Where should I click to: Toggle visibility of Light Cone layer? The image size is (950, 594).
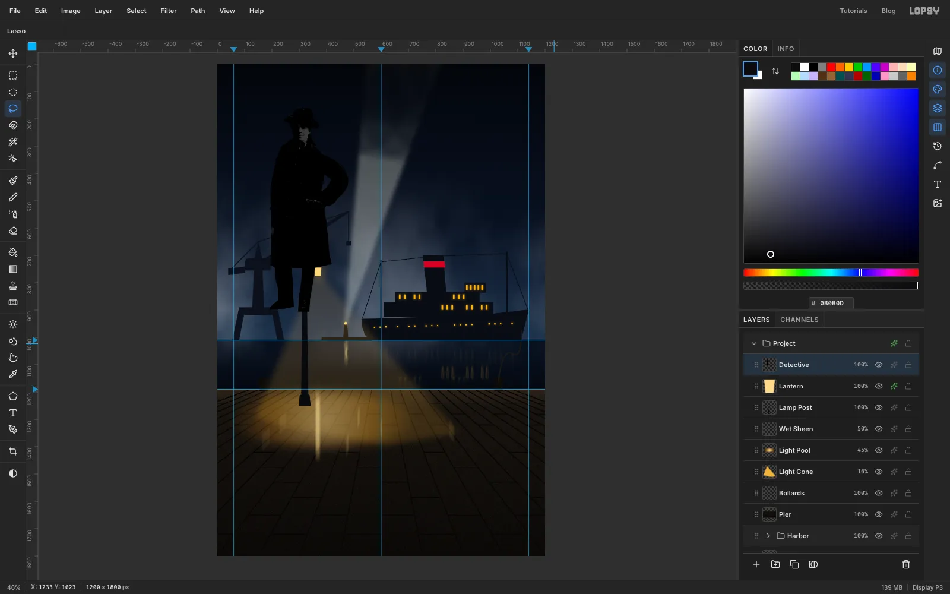[879, 472]
